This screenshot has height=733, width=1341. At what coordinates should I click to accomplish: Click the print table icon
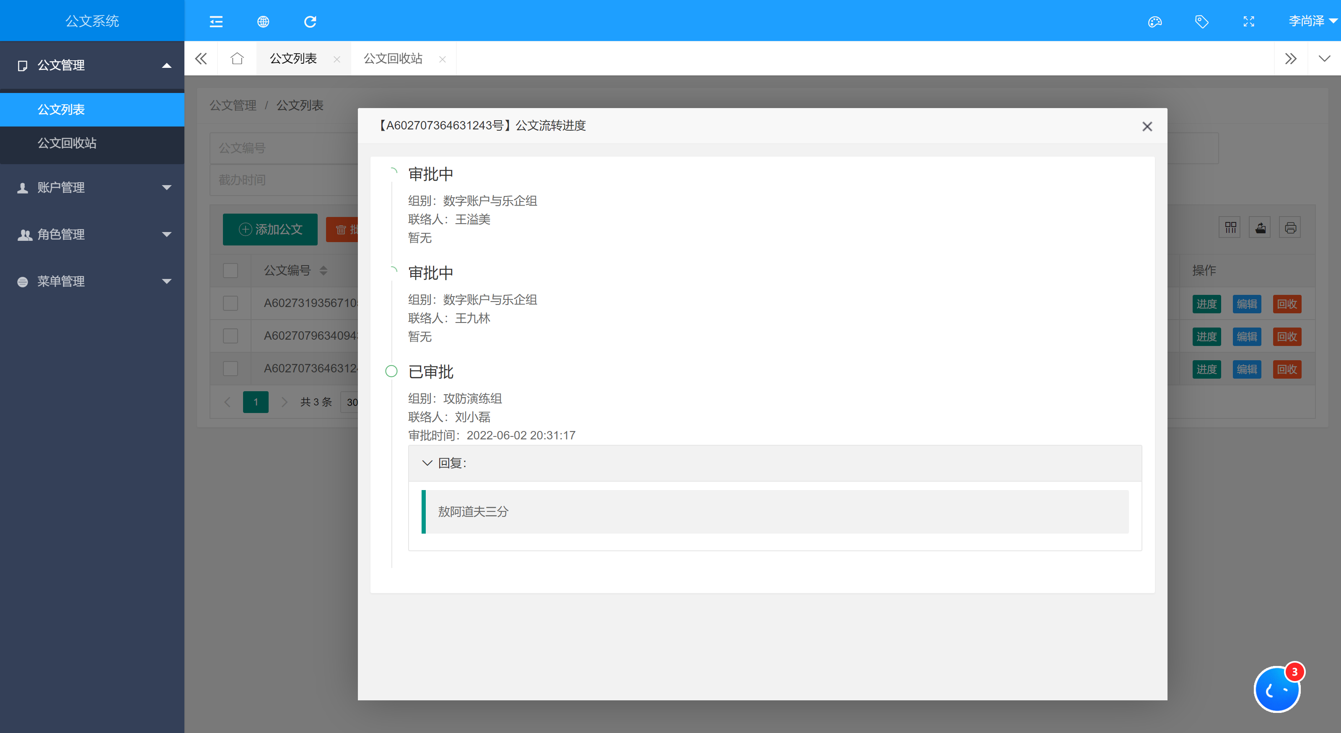(x=1291, y=227)
